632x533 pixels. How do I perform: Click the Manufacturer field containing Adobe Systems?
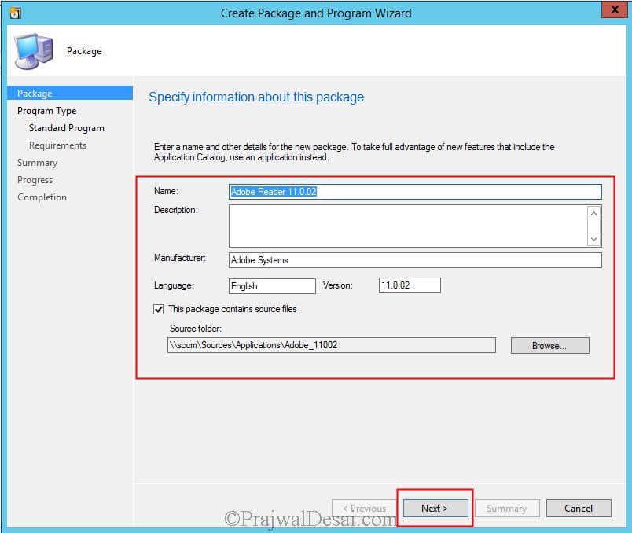(x=415, y=260)
